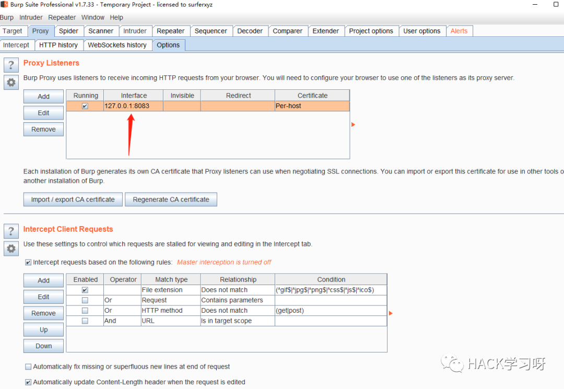The height and width of the screenshot is (389, 564).
Task: Switch to the Comparer tab
Action: tap(287, 31)
